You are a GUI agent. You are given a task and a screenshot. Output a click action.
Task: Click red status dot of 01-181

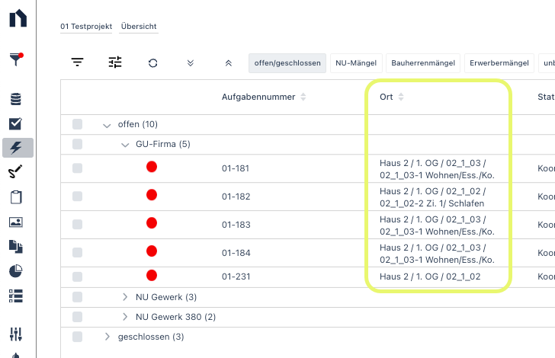click(x=152, y=167)
